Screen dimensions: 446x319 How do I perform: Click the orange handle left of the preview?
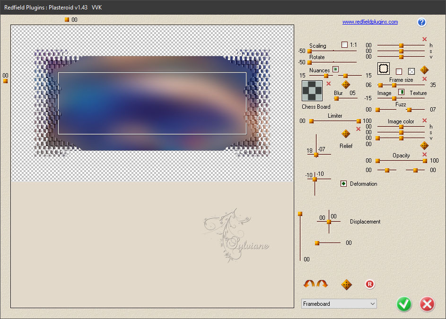[x=5, y=81]
